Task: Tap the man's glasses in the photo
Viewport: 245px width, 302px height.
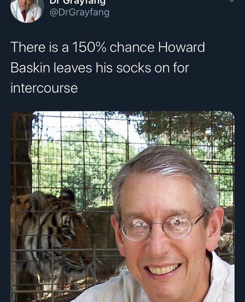Action: [162, 227]
